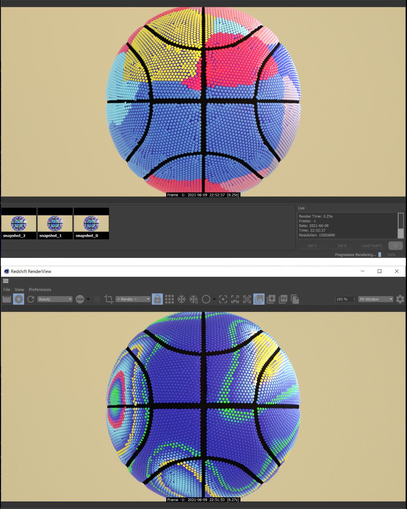This screenshot has width=407, height=509.
Task: Click the clapperboard Render icon
Action: 6,299
